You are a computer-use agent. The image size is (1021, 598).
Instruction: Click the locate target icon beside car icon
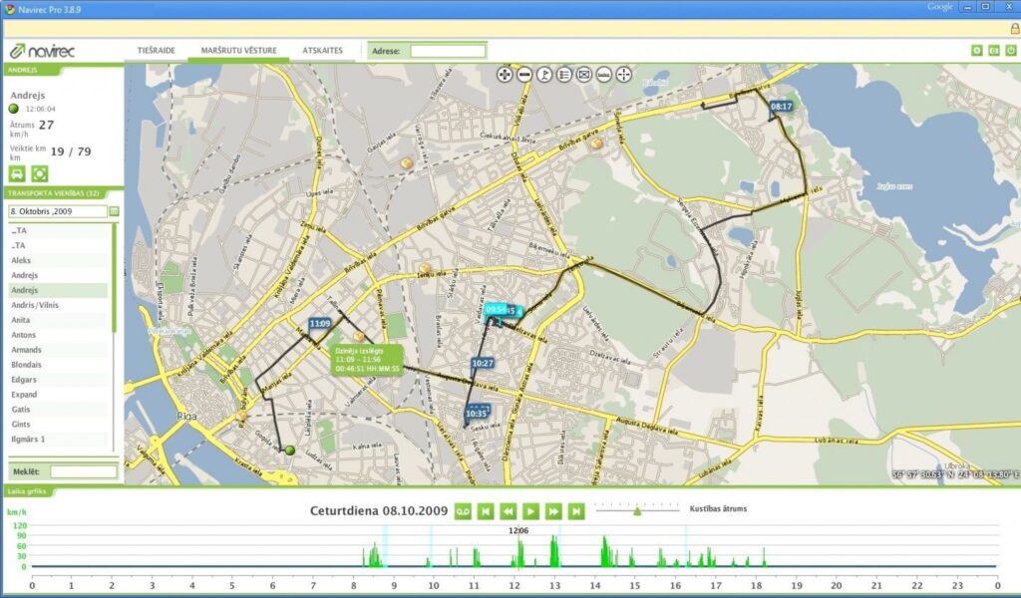click(x=41, y=173)
